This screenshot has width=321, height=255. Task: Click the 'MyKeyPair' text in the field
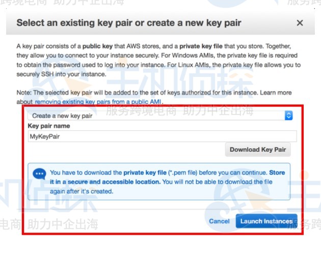[x=46, y=136]
